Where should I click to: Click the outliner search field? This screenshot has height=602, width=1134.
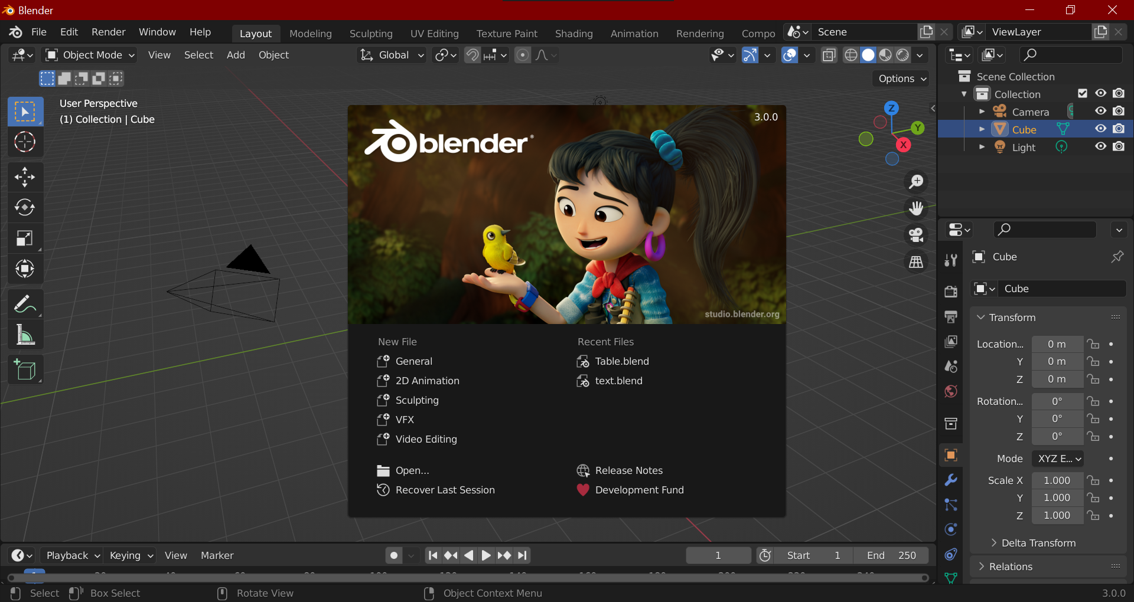coord(1070,55)
